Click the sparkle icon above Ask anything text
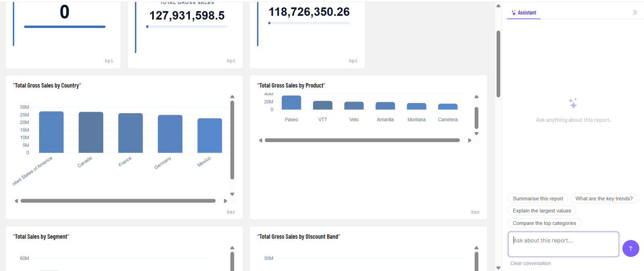 573,103
